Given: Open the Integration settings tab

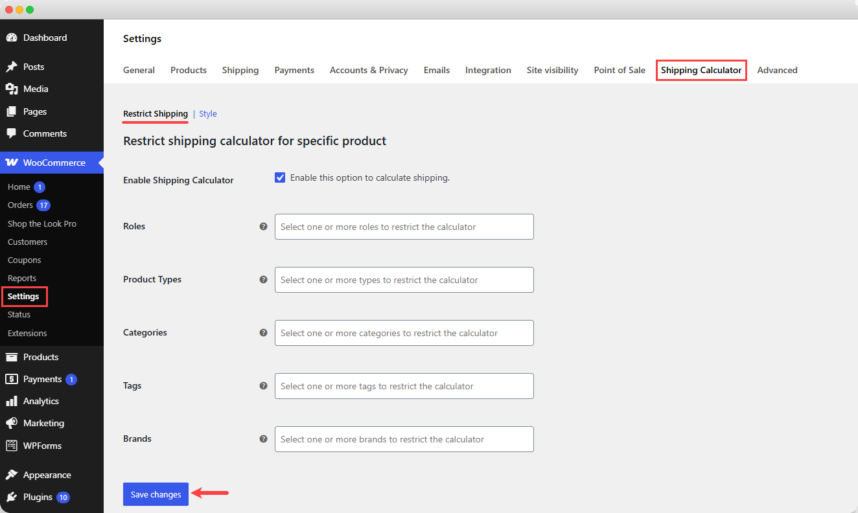Looking at the screenshot, I should pyautogui.click(x=488, y=70).
